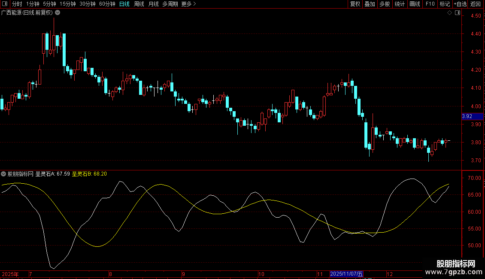Activate the 画线 drawing tool

[415, 4]
